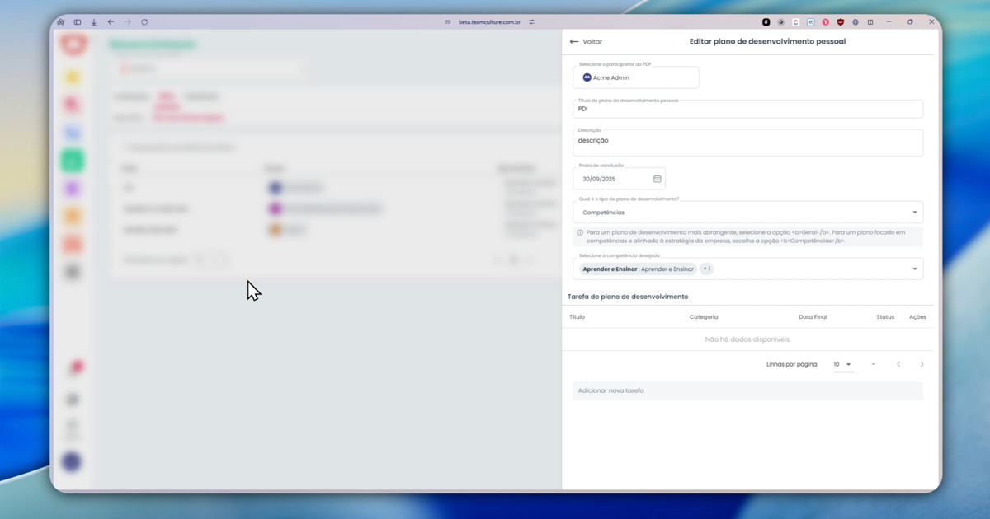This screenshot has width=990, height=519.
Task: Navigate forward with browser forward arrow
Action: [128, 22]
